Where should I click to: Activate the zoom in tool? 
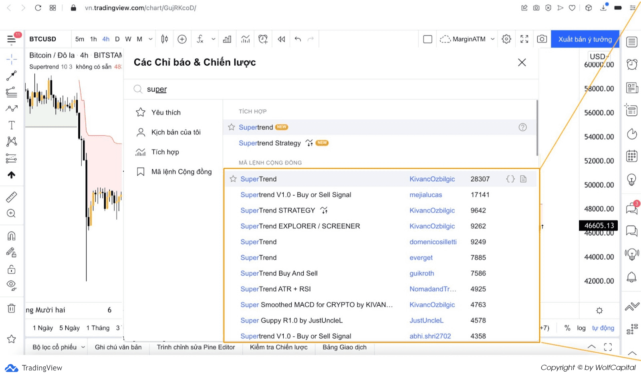click(12, 213)
